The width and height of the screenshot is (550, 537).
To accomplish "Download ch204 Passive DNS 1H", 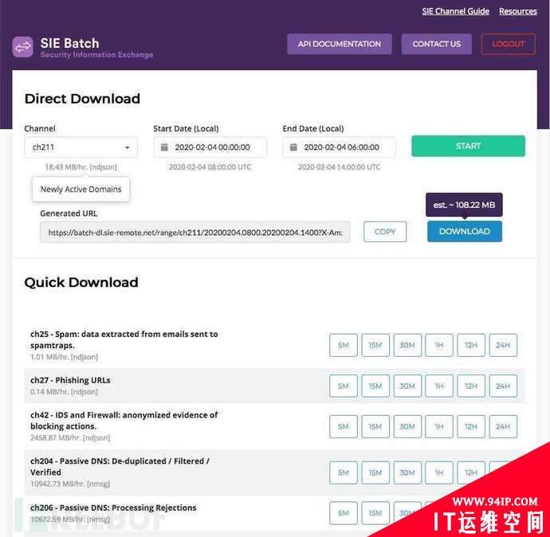I will coord(439,472).
